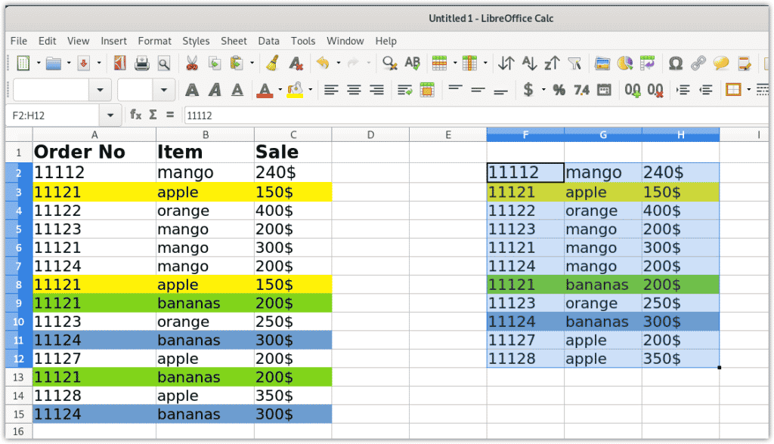Expand the Name Box showing F2:H12

coord(110,117)
